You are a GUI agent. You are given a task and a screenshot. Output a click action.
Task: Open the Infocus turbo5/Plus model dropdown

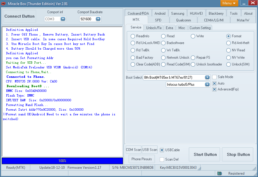point(207,84)
